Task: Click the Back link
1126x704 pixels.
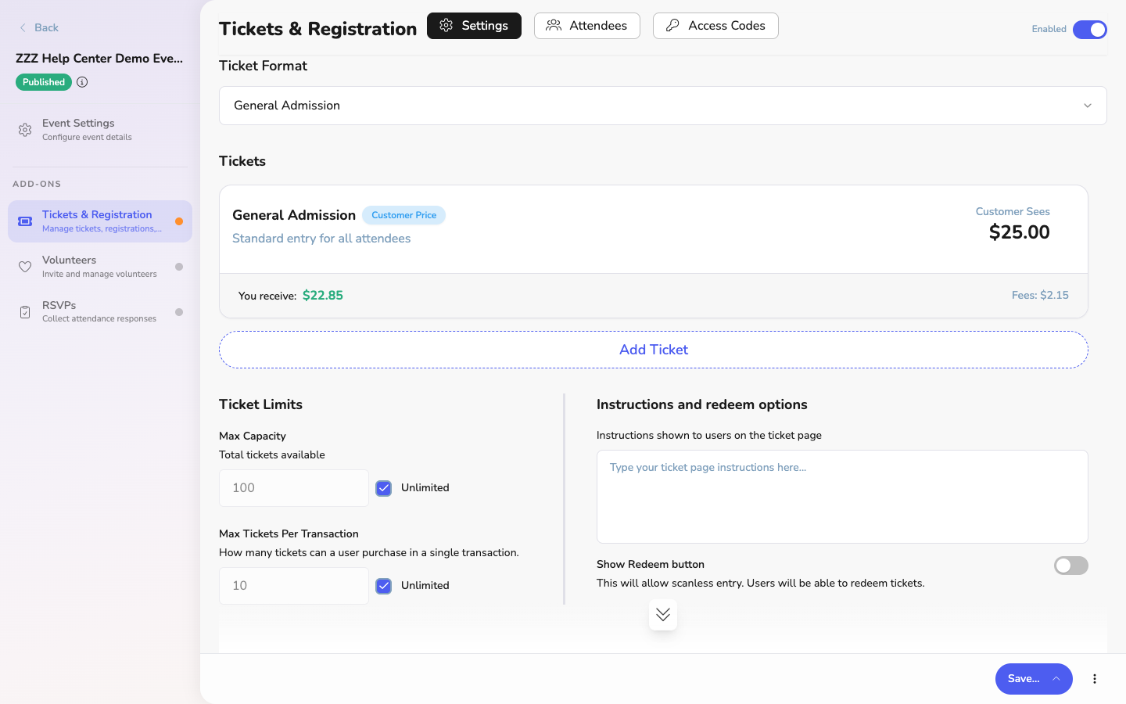Action: [39, 28]
